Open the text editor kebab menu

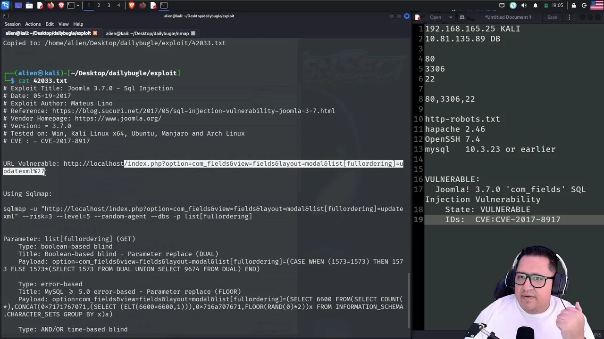point(569,17)
